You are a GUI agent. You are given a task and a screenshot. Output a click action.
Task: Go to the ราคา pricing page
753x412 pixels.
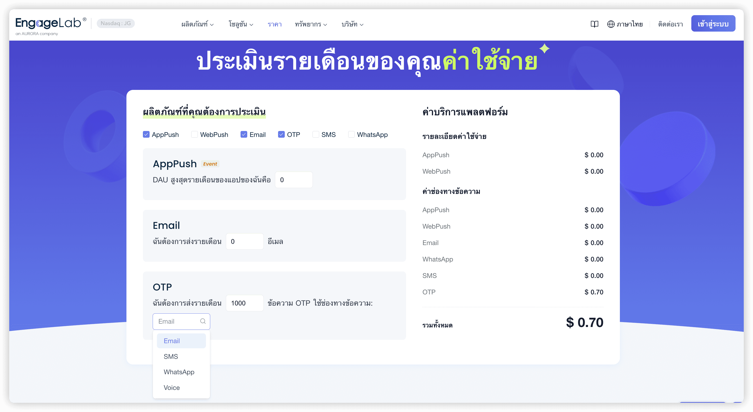click(x=274, y=24)
